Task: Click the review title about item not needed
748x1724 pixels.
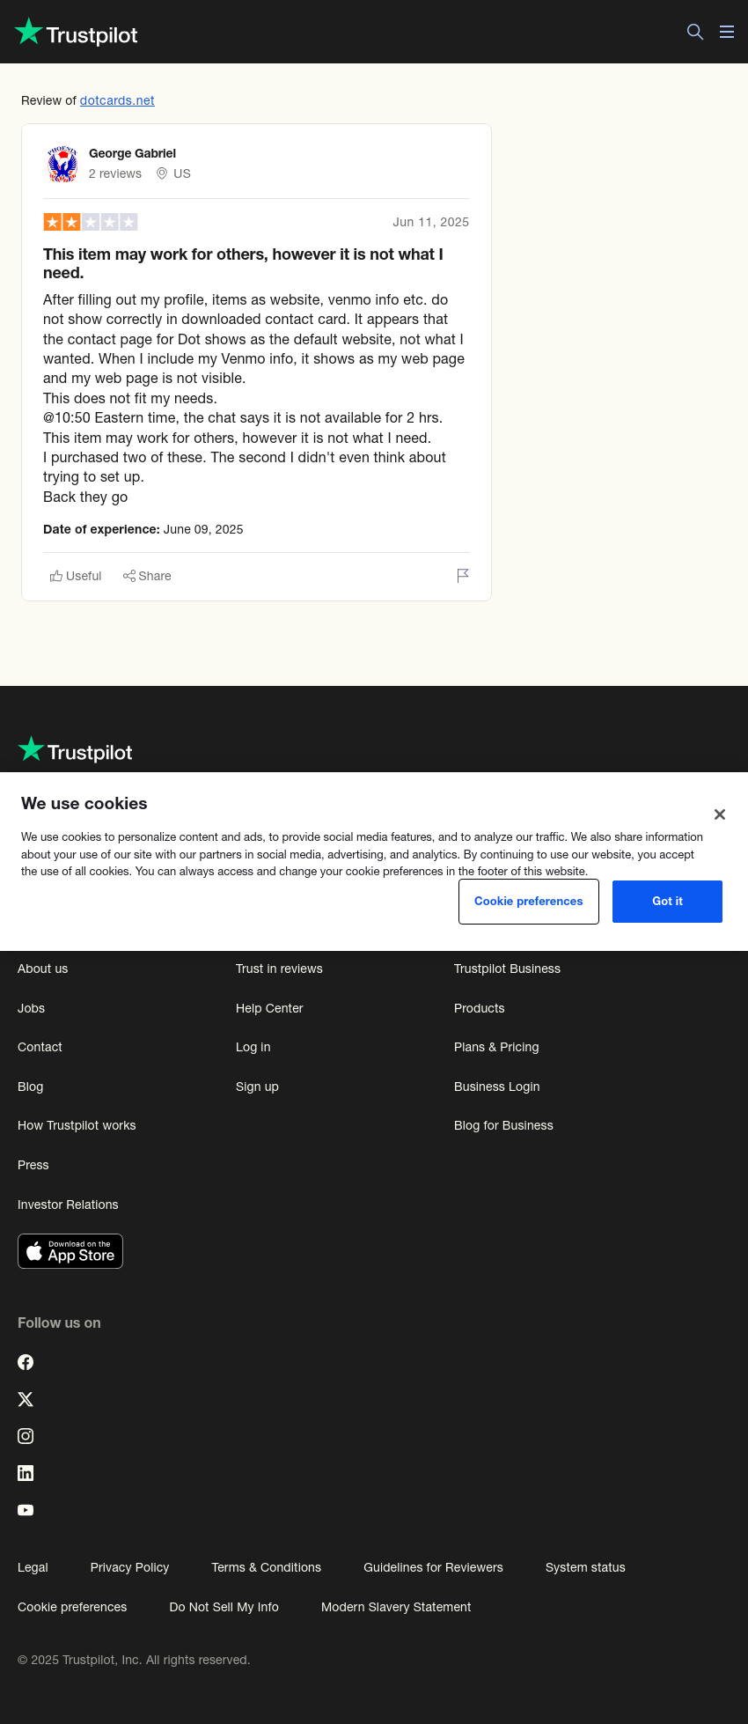Action: coord(243,263)
